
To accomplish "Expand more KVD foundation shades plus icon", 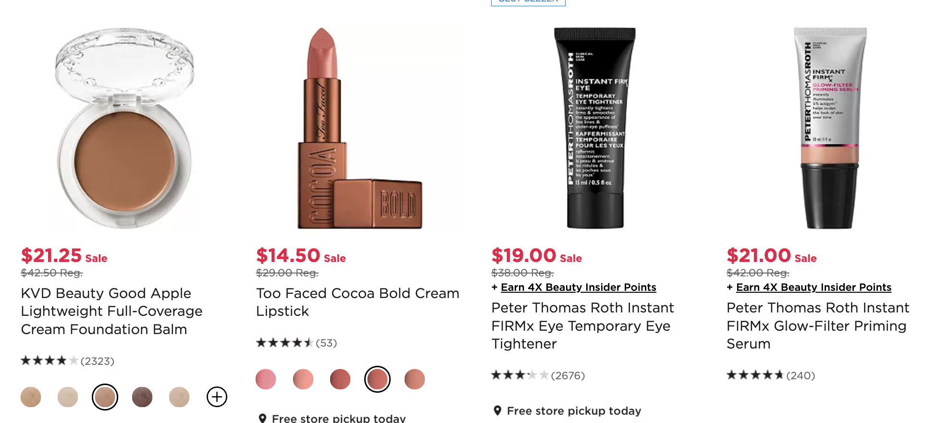I will click(217, 397).
